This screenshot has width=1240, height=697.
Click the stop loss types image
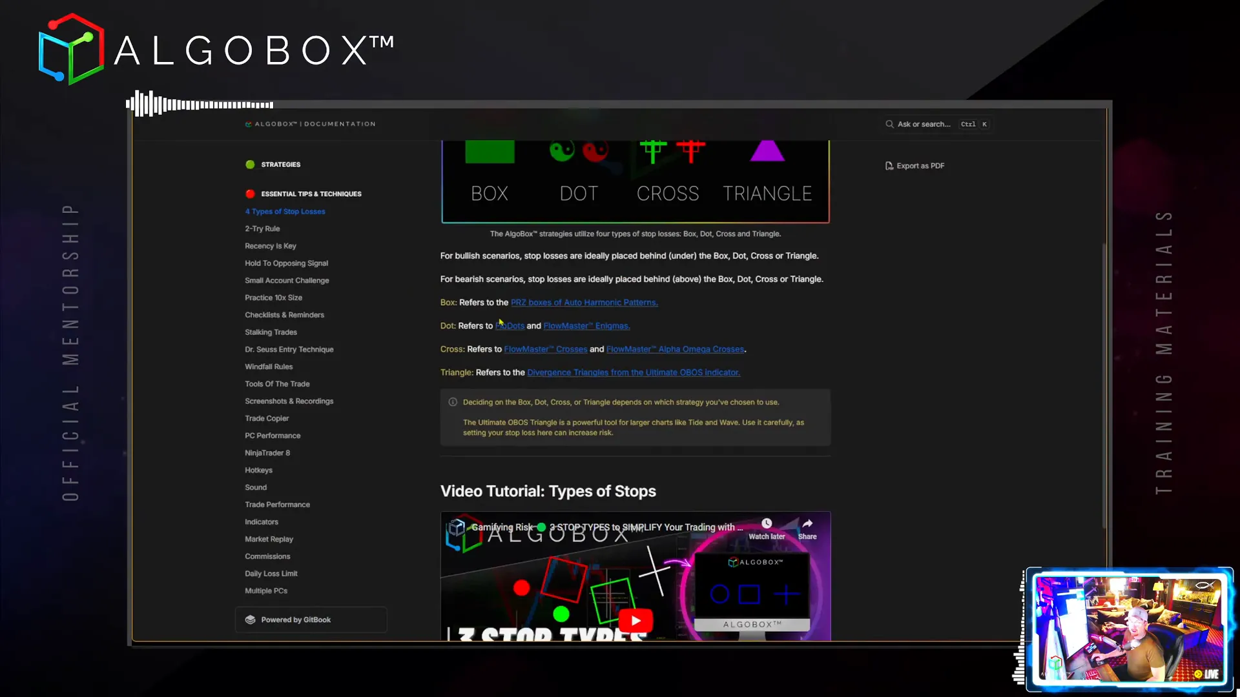(x=635, y=181)
